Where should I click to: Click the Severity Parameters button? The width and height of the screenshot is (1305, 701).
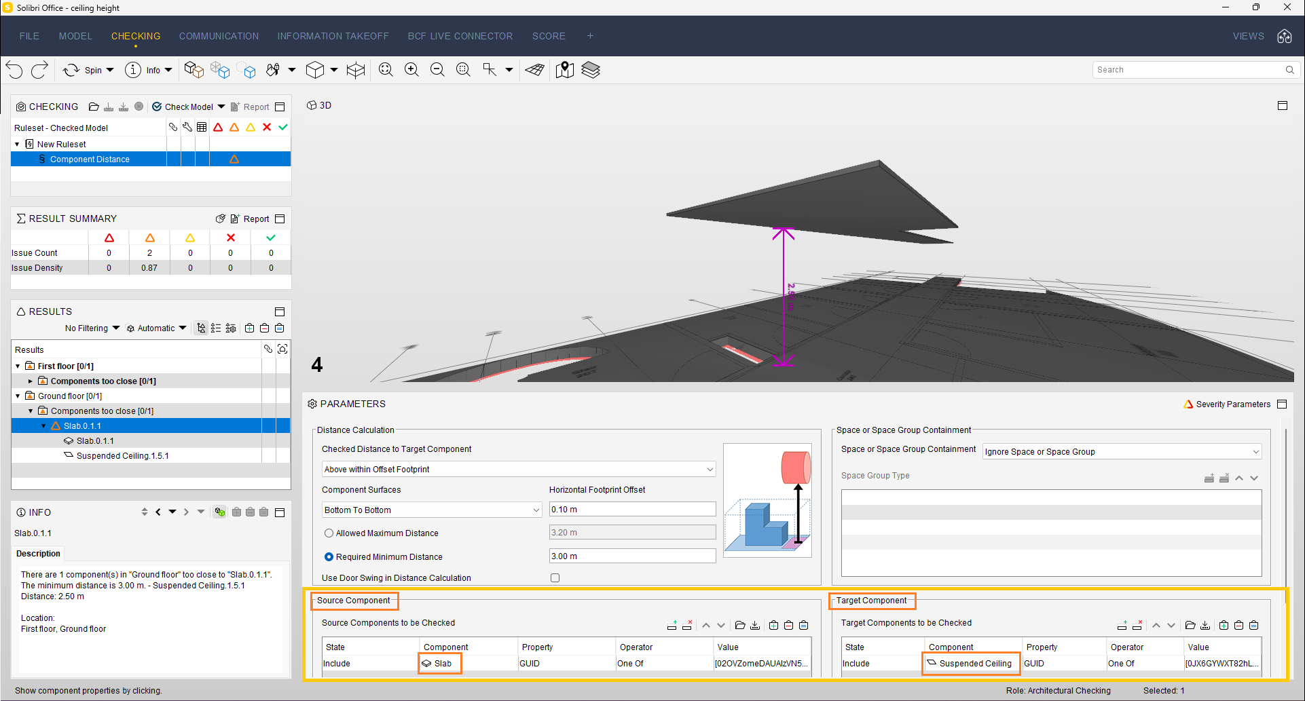1227,404
